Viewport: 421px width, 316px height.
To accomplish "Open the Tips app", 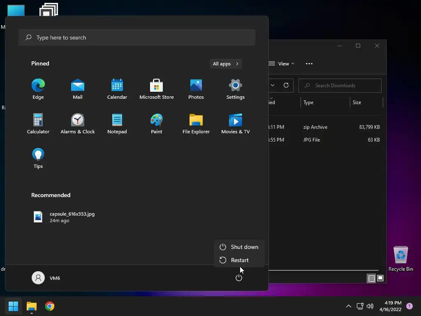I will pyautogui.click(x=38, y=158).
